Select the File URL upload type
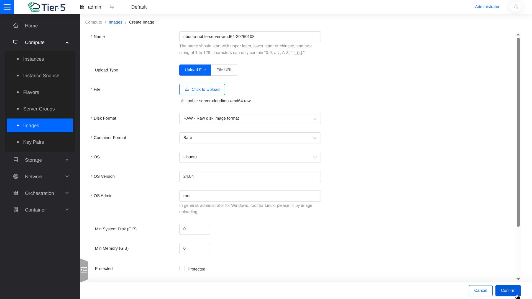Screen dimensions: 532x299 pos(224,70)
